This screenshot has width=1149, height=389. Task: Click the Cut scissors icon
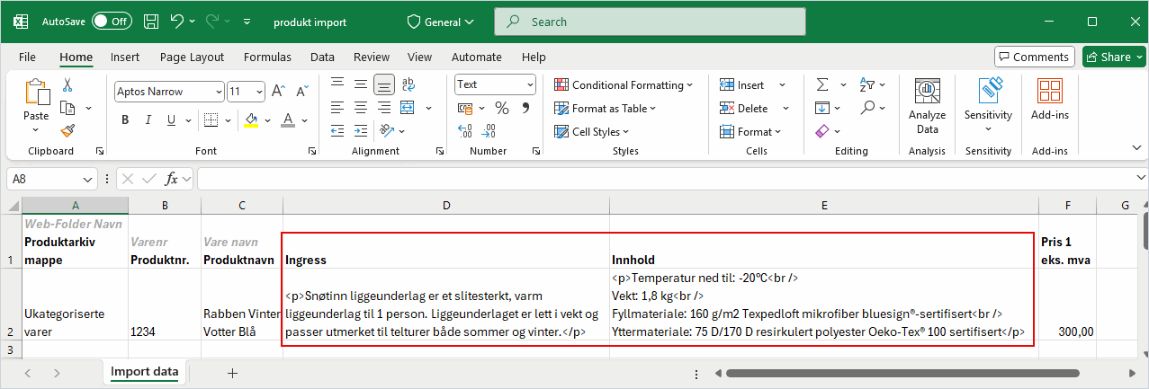tap(67, 85)
